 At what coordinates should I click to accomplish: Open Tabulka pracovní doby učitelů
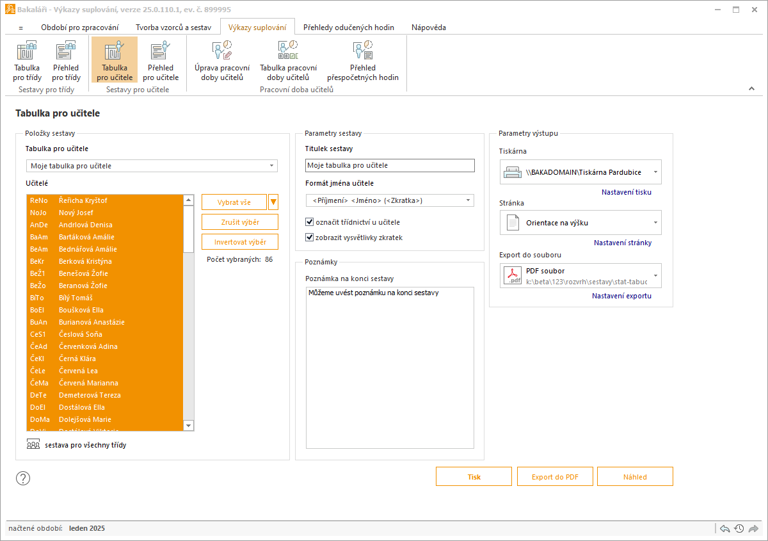click(x=288, y=60)
